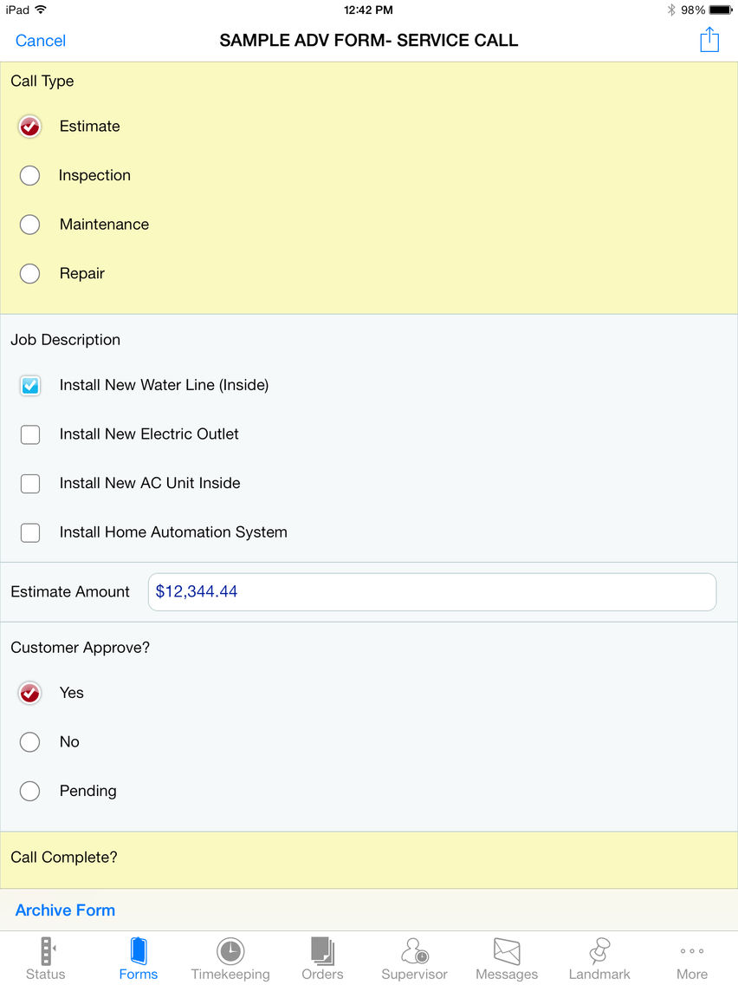Tap the Estimate Amount label
This screenshot has width=738, height=985.
pos(70,591)
